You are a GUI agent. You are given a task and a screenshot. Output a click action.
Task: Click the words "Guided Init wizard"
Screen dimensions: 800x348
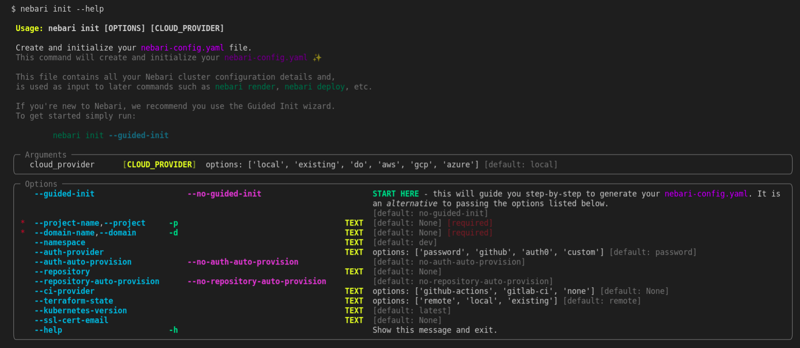[x=289, y=106]
